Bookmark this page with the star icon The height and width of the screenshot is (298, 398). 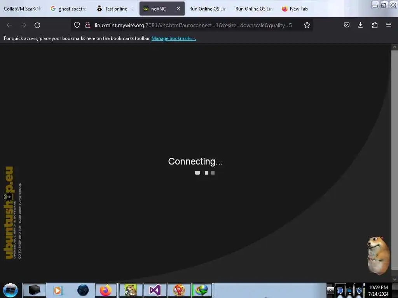[307, 25]
